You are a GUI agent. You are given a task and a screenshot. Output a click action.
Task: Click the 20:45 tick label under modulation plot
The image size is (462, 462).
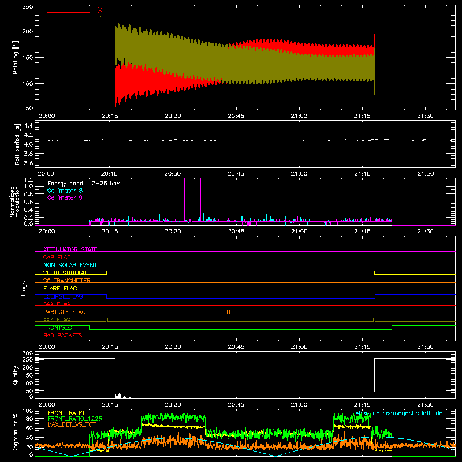coord(236,232)
